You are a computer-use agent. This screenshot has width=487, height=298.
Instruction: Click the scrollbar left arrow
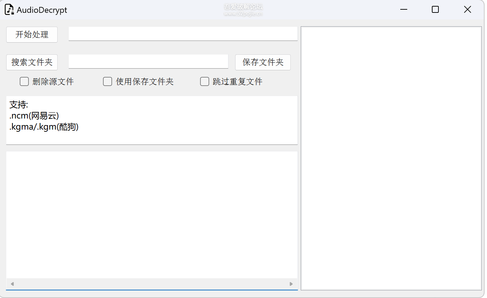tap(12, 284)
